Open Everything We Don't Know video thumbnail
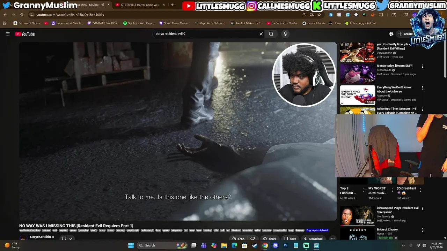The height and width of the screenshot is (251, 447). [x=358, y=95]
